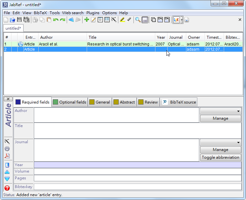Redo the last undone action
Viewport: 246px width, 200px height.
(x=63, y=20)
